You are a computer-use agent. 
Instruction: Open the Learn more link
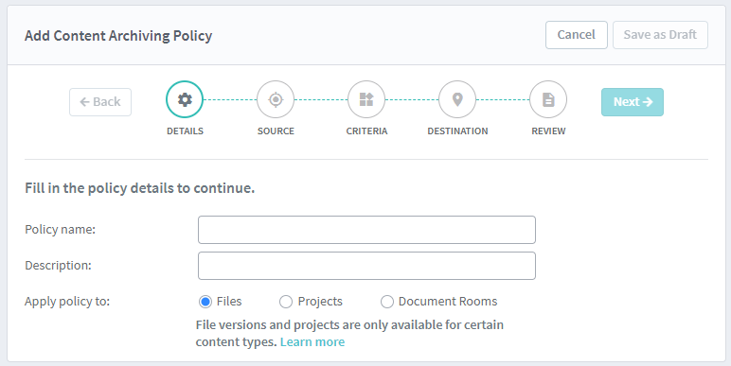(x=312, y=341)
